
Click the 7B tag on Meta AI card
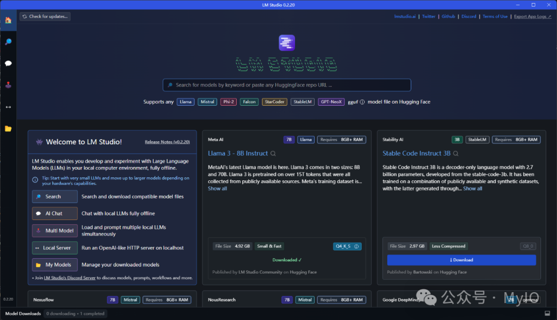(x=289, y=140)
